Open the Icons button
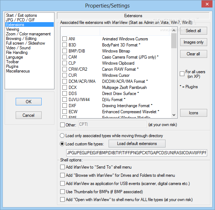Image resolution: width=215 pixels, height=210 pixels. (194, 113)
